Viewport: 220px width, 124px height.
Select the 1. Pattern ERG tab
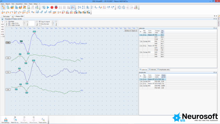[18, 16]
